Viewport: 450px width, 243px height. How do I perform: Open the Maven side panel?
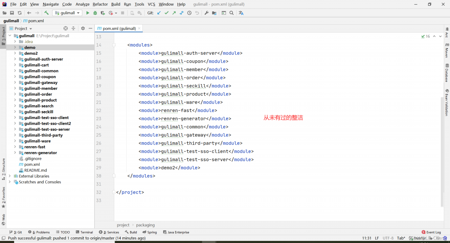click(x=447, y=50)
